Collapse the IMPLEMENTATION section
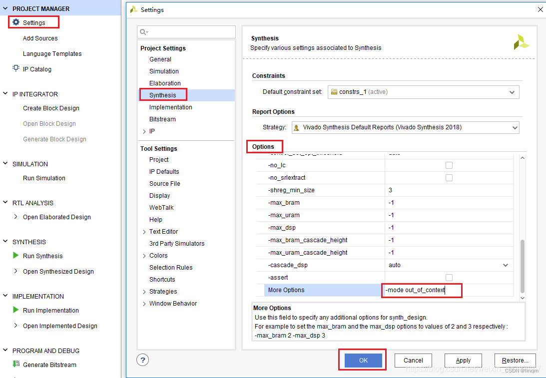The image size is (546, 378). tap(5, 296)
